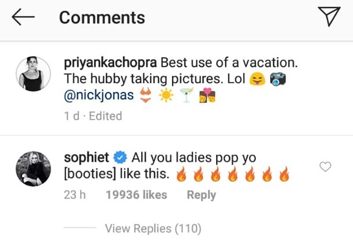
Task: Open priyankachopra's profile picture
Action: (x=34, y=74)
